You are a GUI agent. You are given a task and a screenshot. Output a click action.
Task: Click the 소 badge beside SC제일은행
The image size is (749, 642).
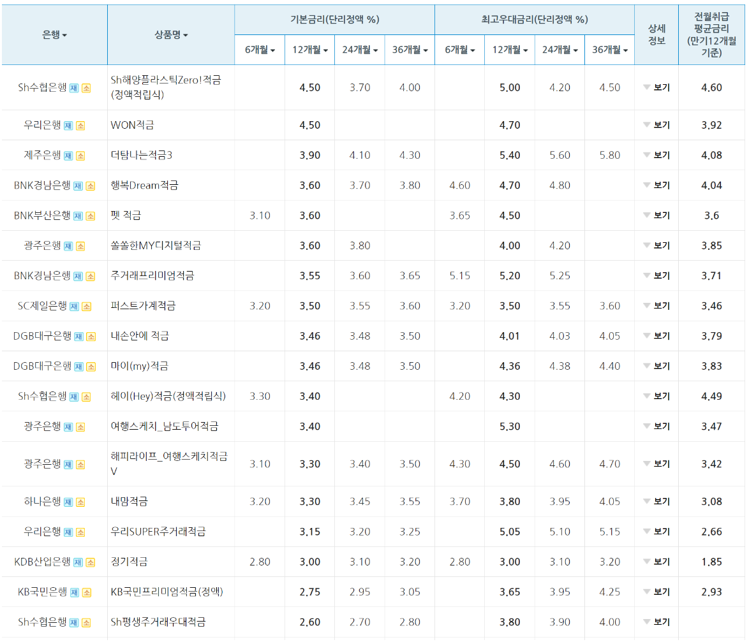pyautogui.click(x=87, y=306)
